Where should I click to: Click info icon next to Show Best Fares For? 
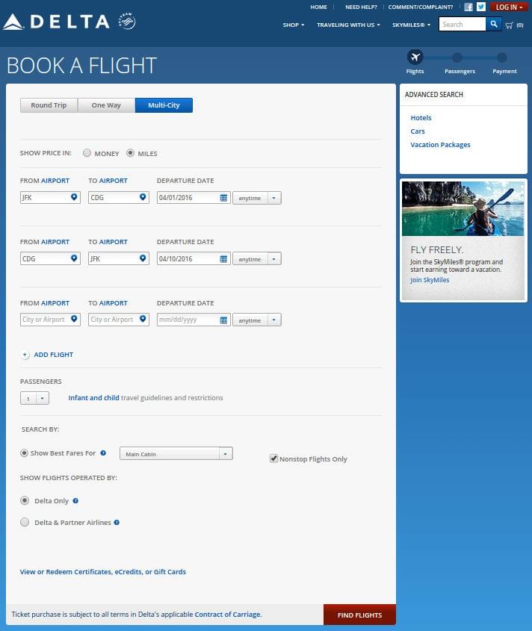pos(103,453)
